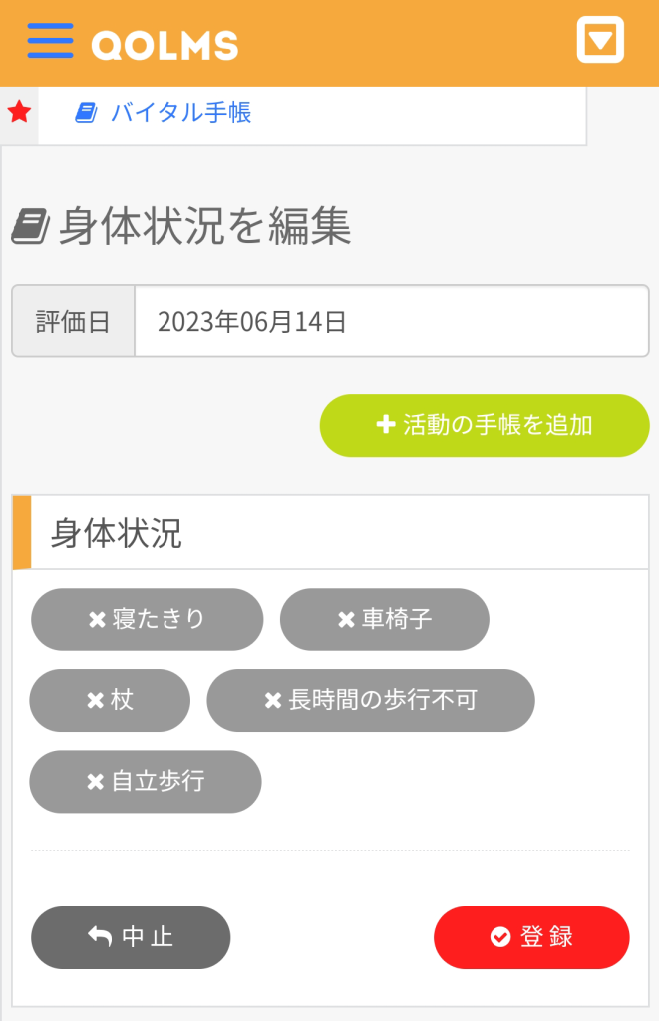
Task: Toggle the 車椅子 status chip
Action: [385, 619]
